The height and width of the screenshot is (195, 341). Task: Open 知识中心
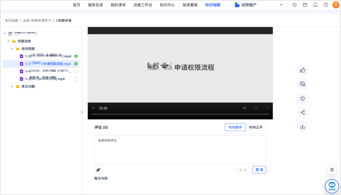167,5
